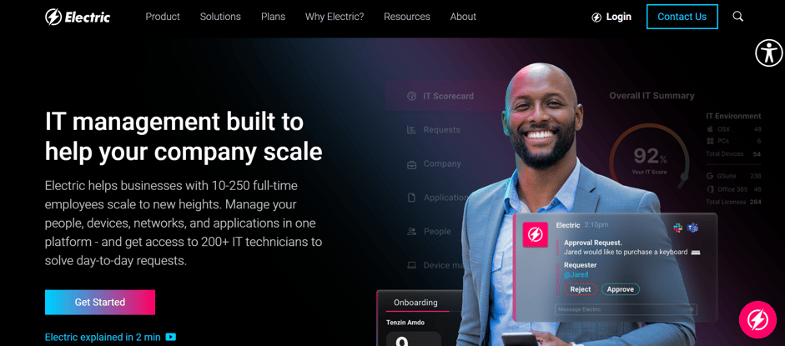Open the search magnifier icon
This screenshot has height=346, width=785.
738,17
